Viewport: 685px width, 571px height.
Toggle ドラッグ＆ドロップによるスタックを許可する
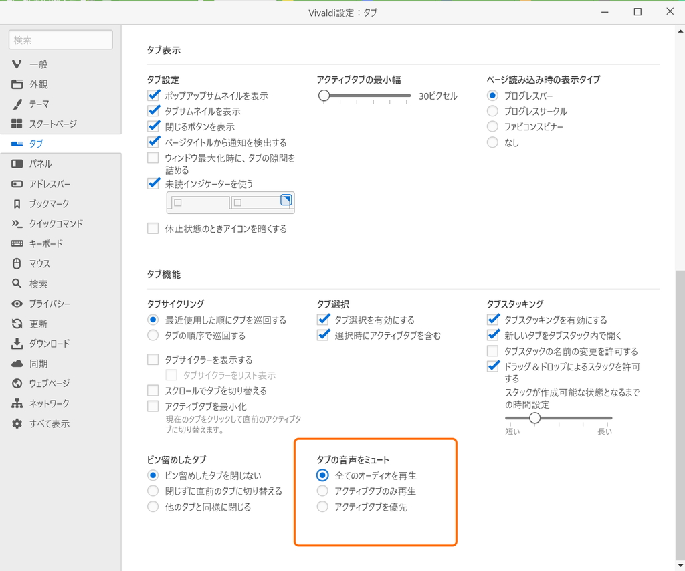493,366
